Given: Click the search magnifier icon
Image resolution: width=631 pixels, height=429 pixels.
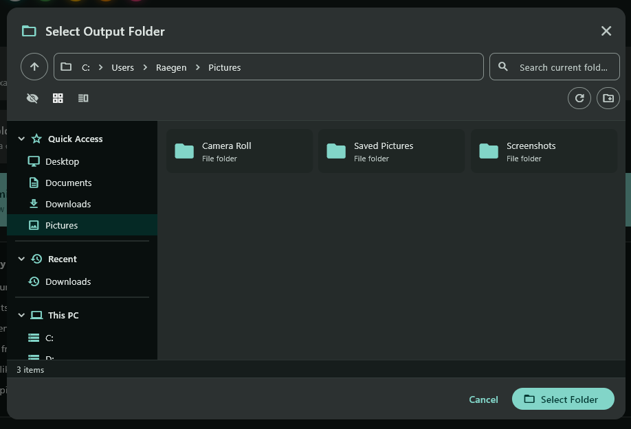Looking at the screenshot, I should pos(502,67).
